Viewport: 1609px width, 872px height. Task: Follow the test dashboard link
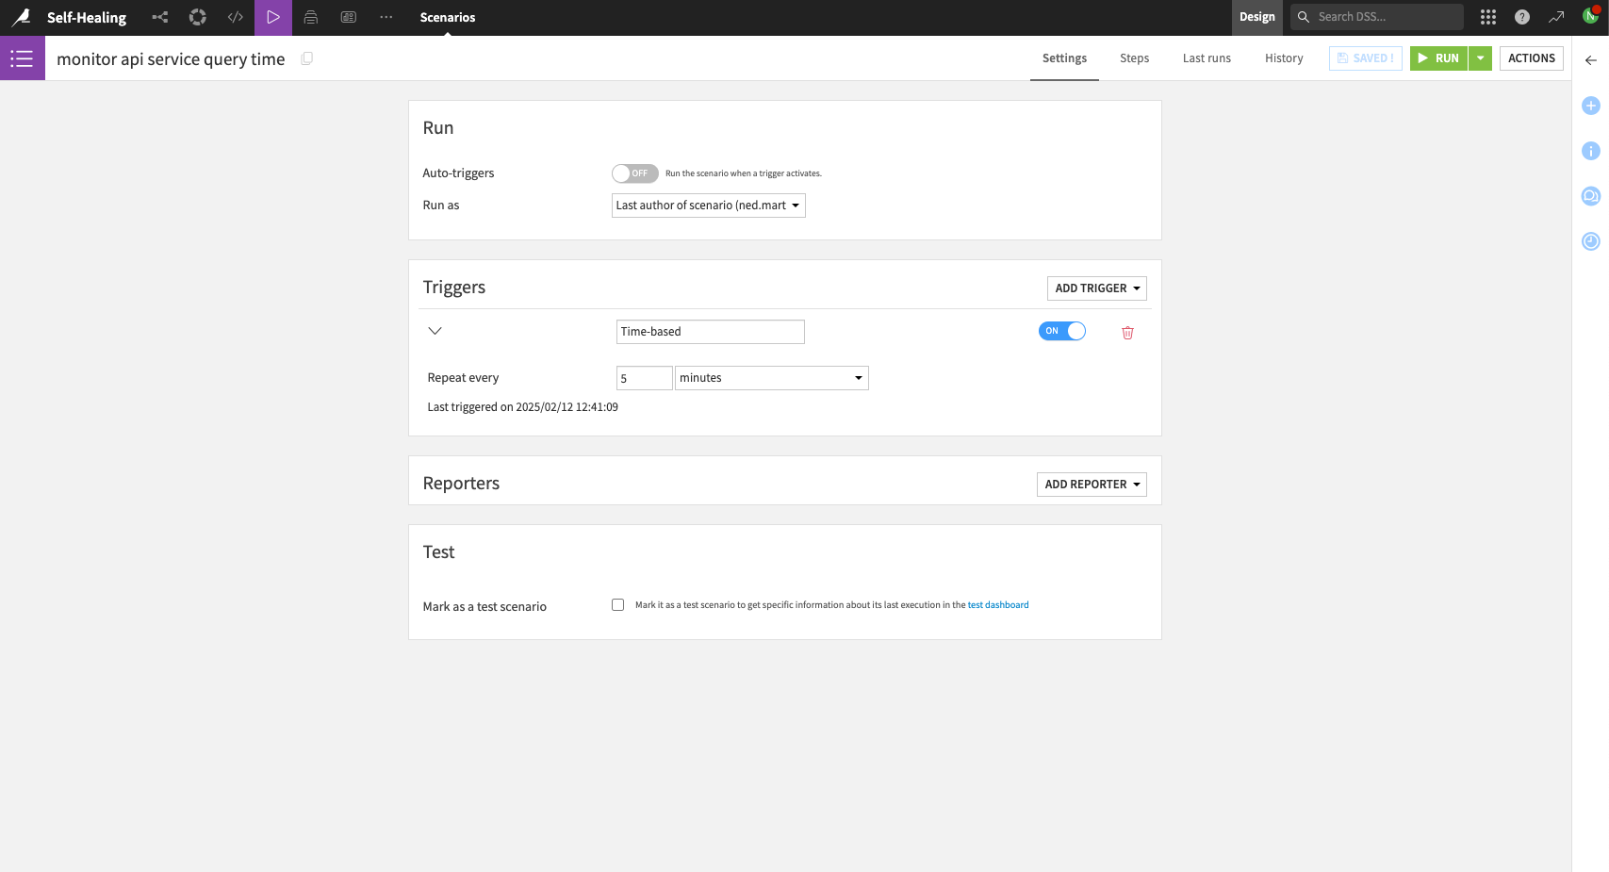(997, 605)
